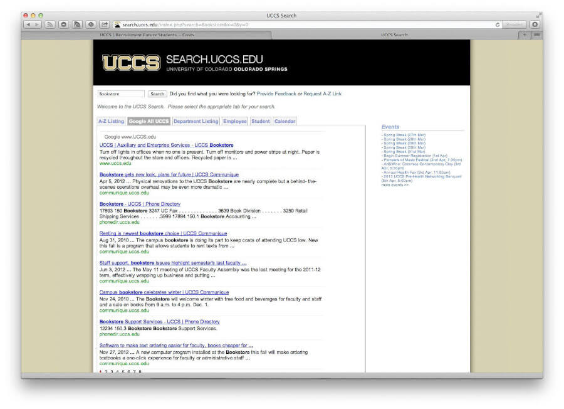Click the Share toolbar icon
This screenshot has height=409, width=564.
(x=104, y=25)
